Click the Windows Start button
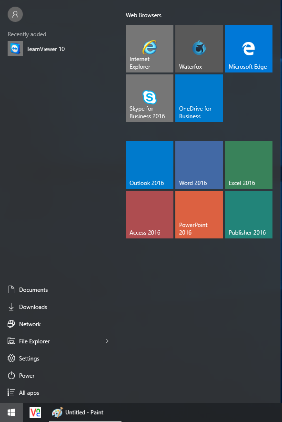Screen dimensions: 282x422 click(x=11, y=412)
